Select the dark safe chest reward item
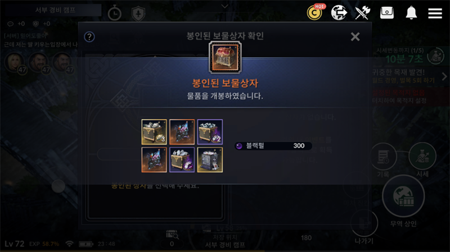 click(210, 160)
